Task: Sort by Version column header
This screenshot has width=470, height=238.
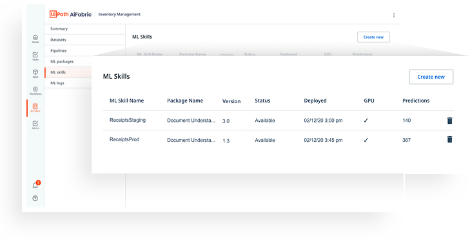Action: [231, 101]
